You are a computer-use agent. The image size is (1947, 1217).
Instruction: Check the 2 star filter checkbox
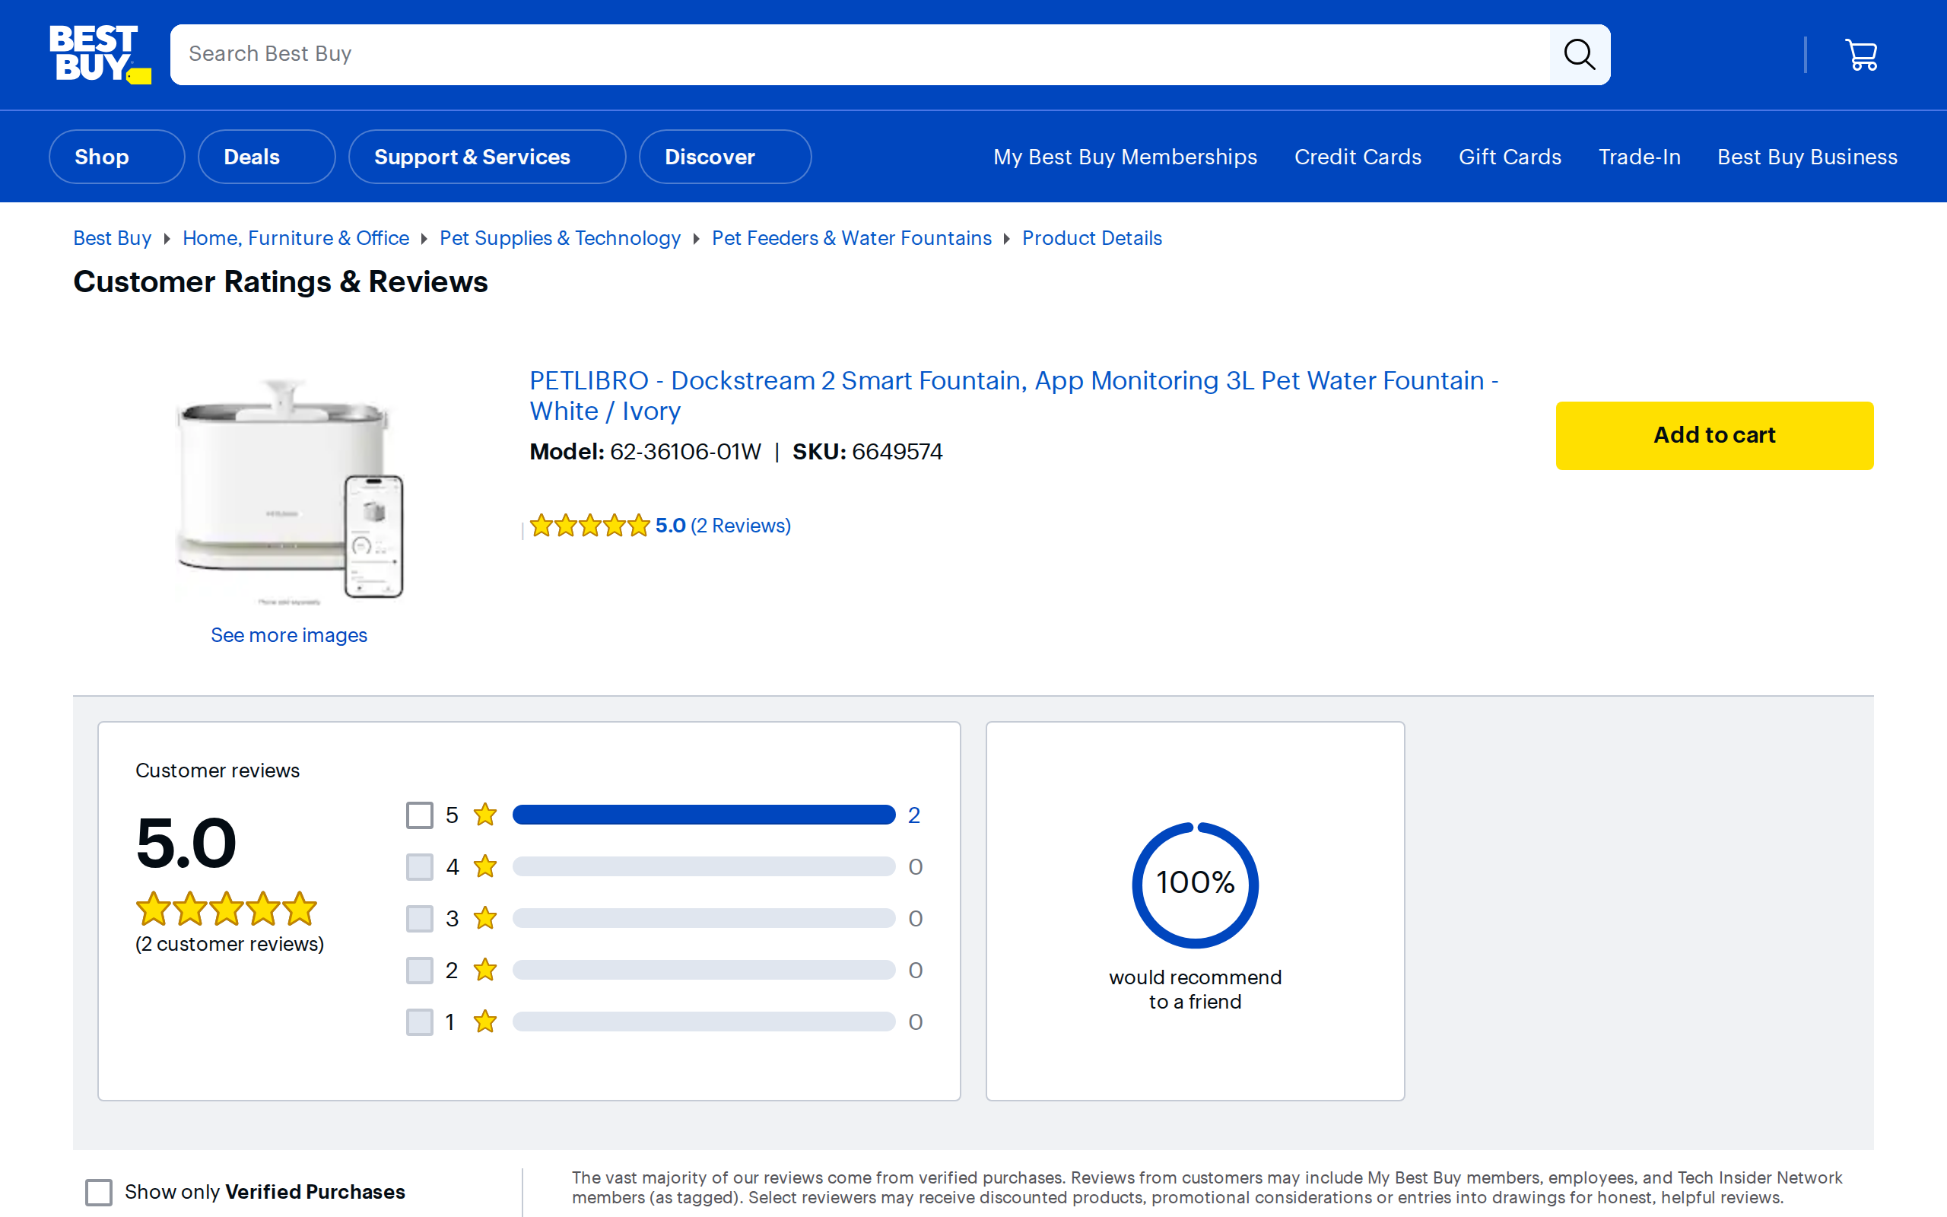click(419, 970)
